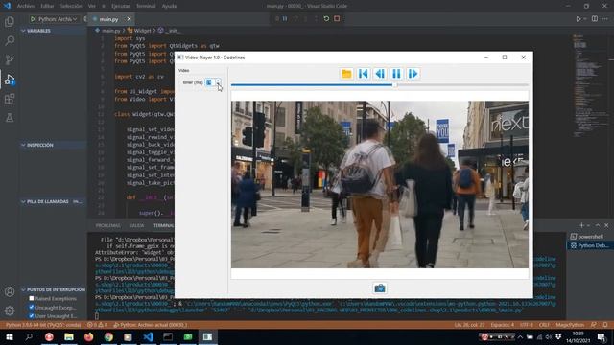614x345 pixels.
Task: Collapse the PUNTOS DE INTERRUPCIÓN section
Action: pos(53,289)
